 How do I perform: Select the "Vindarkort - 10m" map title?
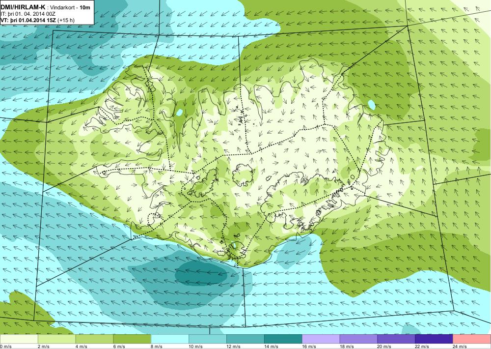71,7
